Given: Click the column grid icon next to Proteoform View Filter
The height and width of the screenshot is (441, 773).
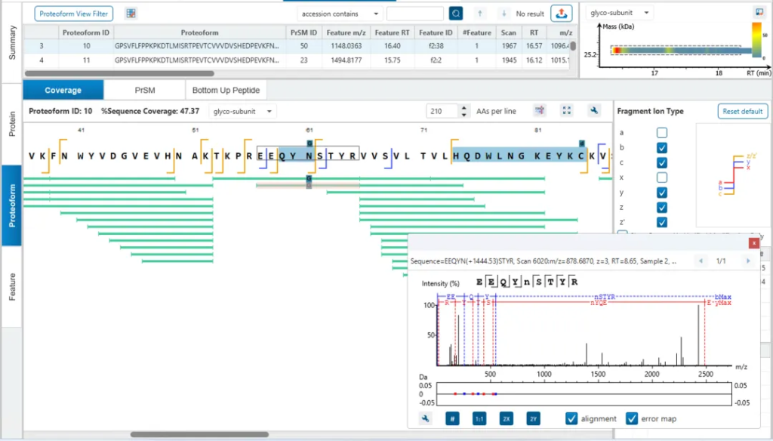Looking at the screenshot, I should 131,14.
